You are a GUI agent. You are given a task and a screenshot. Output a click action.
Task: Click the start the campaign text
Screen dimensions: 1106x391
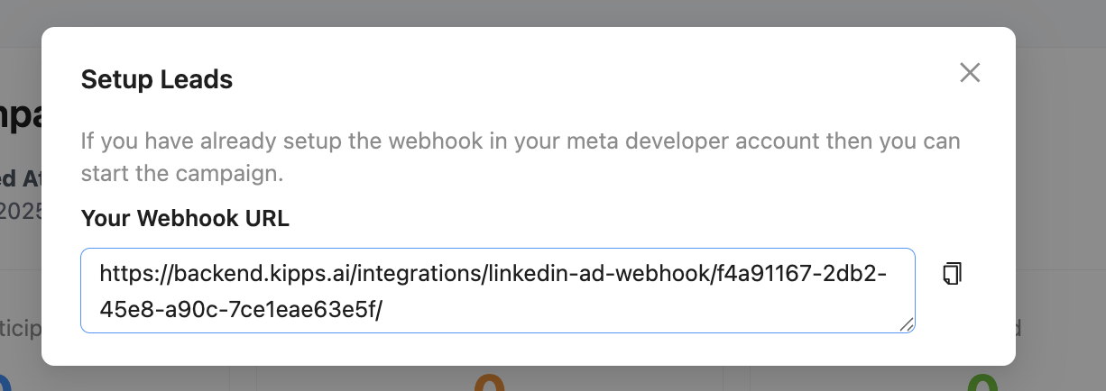182,173
